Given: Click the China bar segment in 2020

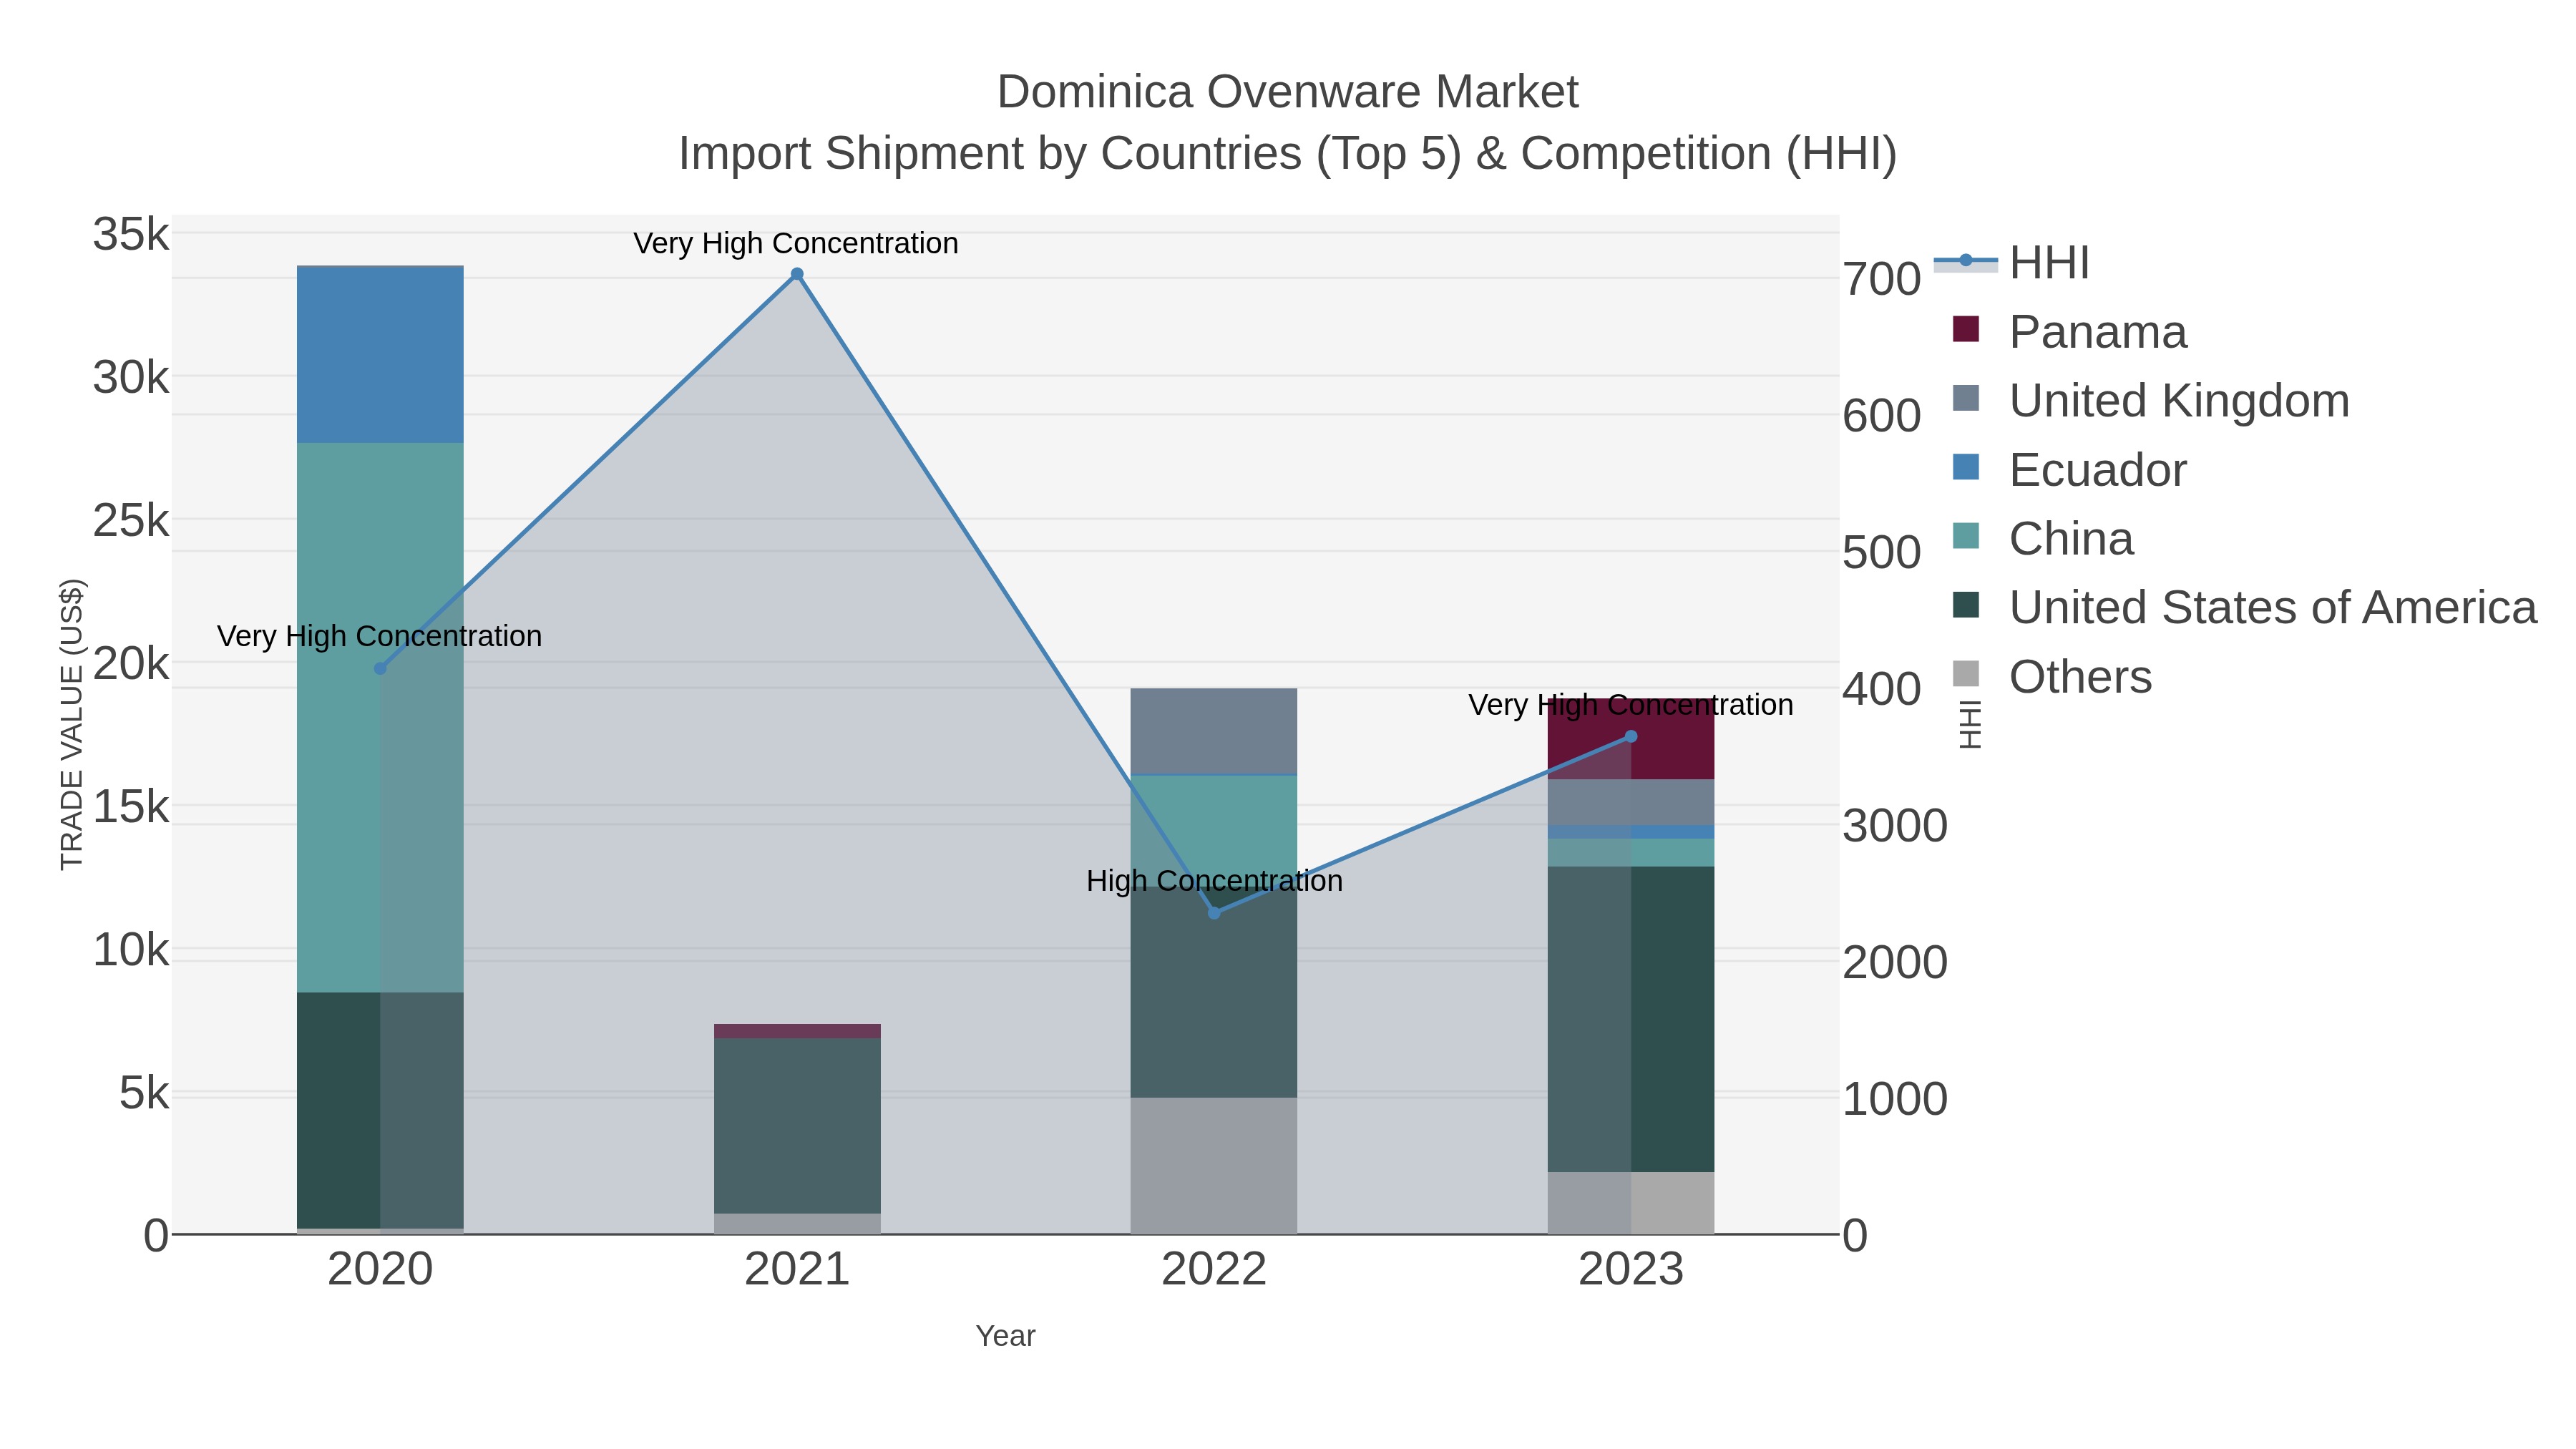Looking at the screenshot, I should tap(380, 718).
